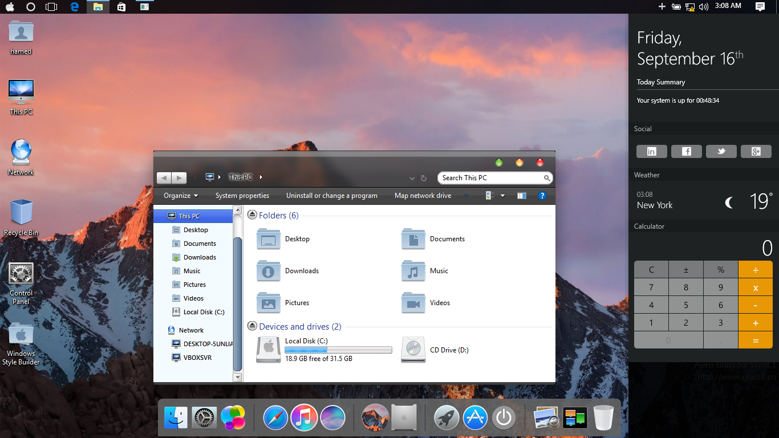
Task: Click System properties in the toolbar
Action: coord(242,196)
